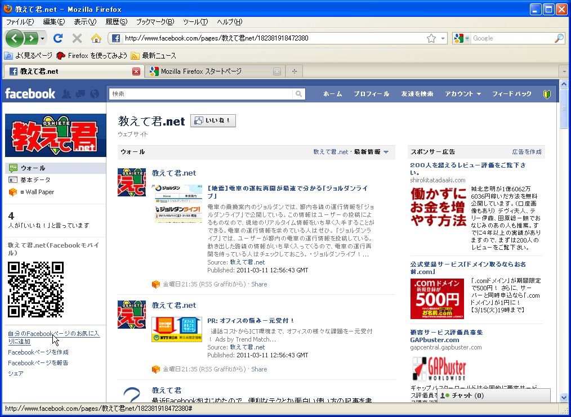Select ウォール in the left sidebar
Viewport: 571px width, 417px height.
pyautogui.click(x=55, y=168)
